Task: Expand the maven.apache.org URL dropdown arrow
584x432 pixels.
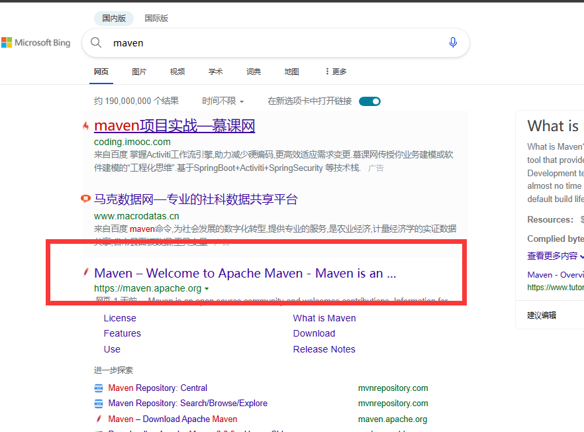Action: click(207, 289)
